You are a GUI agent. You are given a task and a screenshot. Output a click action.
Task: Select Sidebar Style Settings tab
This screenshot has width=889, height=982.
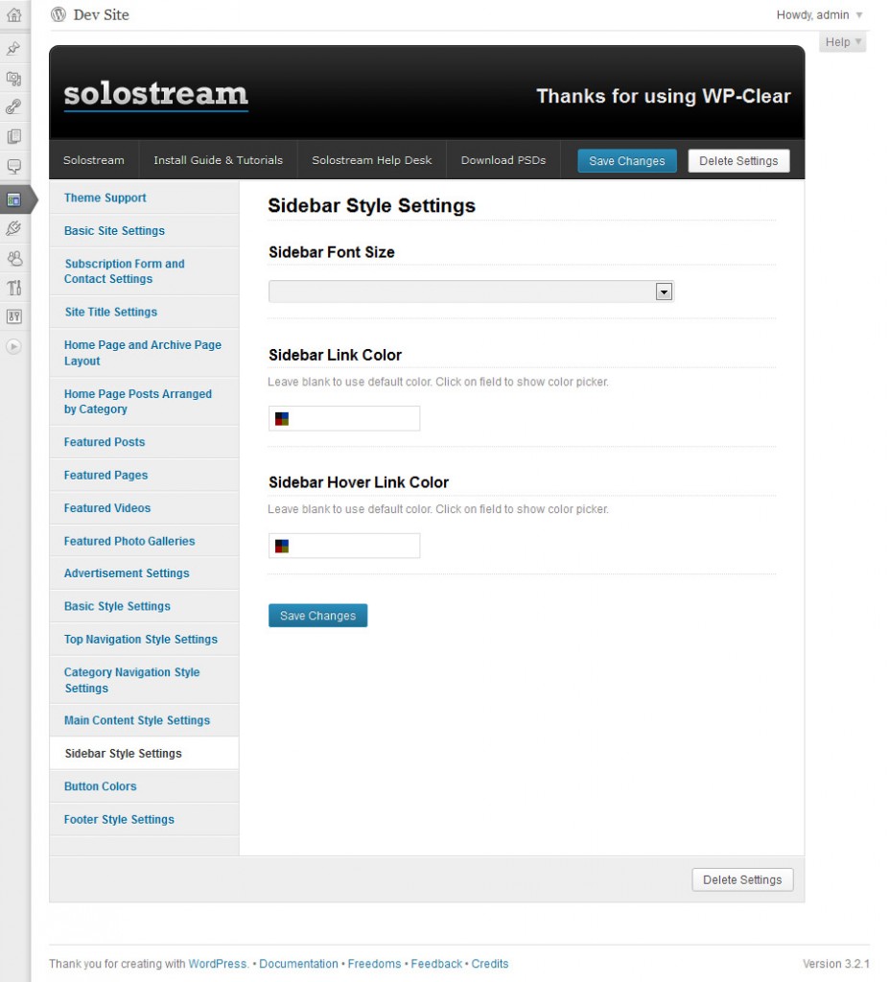[144, 754]
